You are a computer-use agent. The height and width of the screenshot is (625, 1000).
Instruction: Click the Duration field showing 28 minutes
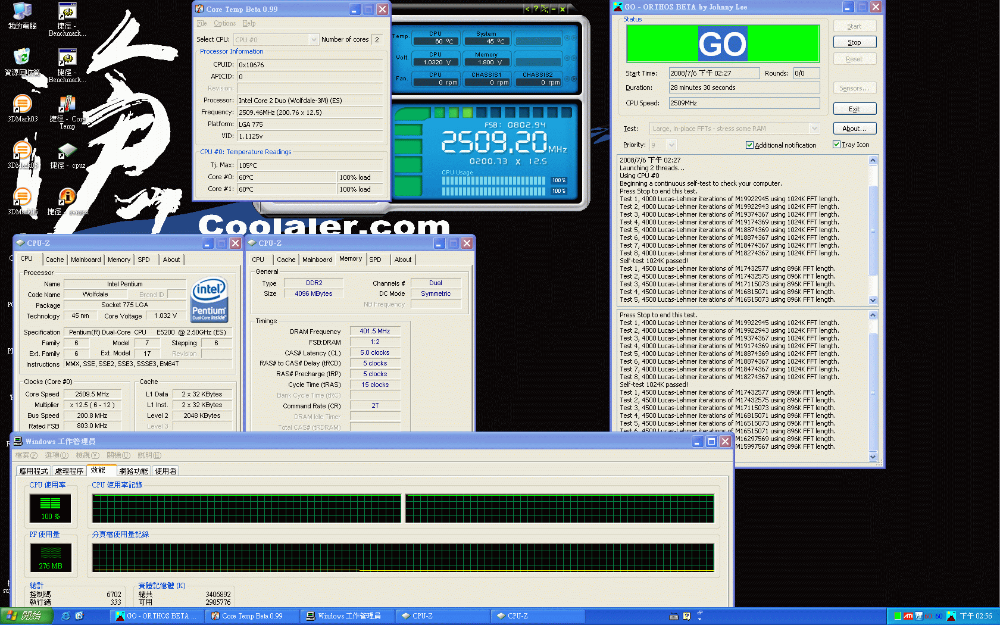(744, 87)
